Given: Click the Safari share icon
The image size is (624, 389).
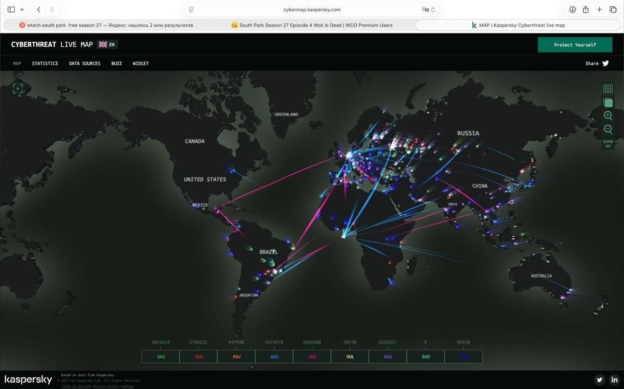Looking at the screenshot, I should point(585,9).
